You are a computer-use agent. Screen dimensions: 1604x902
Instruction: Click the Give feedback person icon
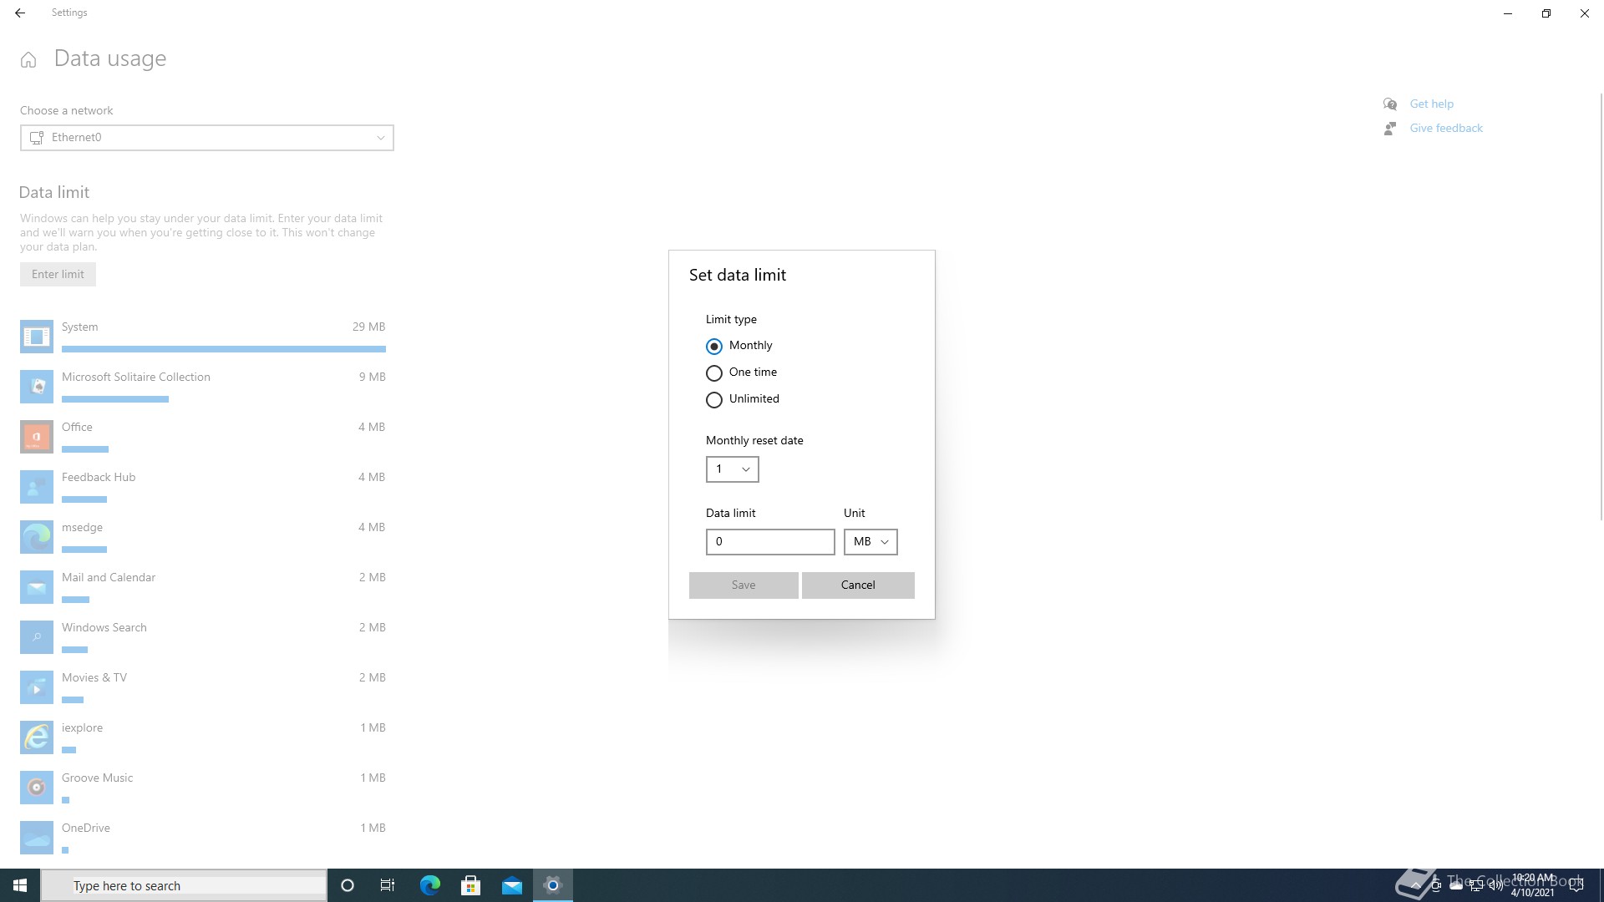pos(1390,128)
